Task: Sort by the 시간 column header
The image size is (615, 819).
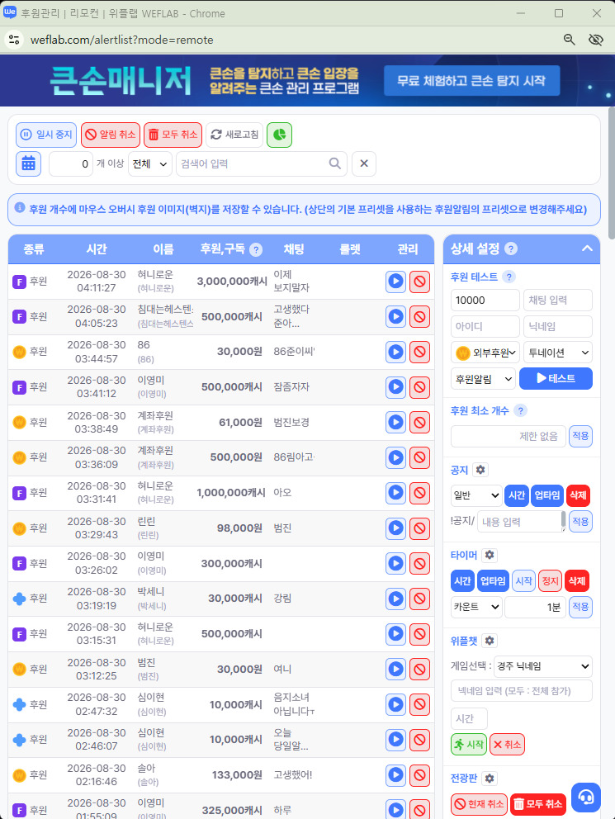Action: tap(97, 249)
